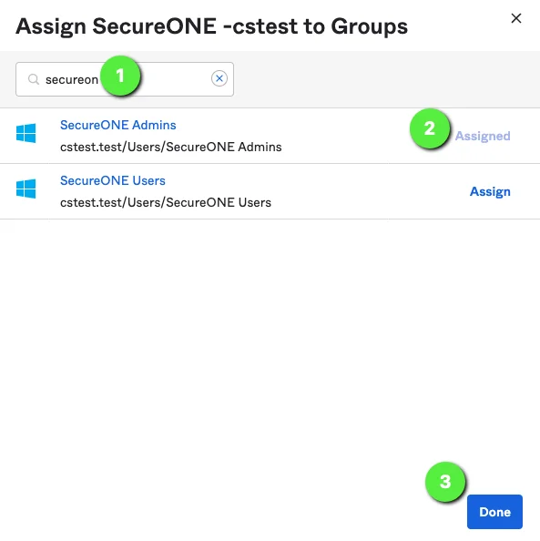
Task: Assign the SecureONE Users group
Action: (490, 191)
